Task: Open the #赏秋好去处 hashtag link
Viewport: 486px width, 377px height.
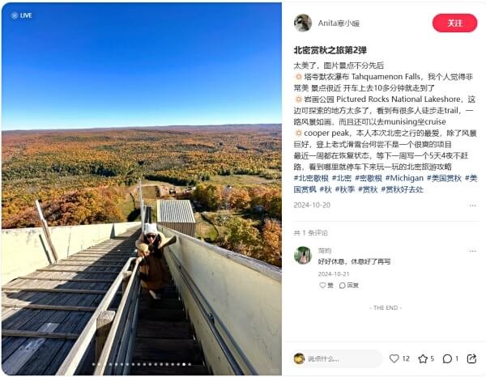Action: click(x=402, y=189)
